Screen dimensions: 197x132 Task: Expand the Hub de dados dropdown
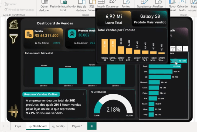81,6
